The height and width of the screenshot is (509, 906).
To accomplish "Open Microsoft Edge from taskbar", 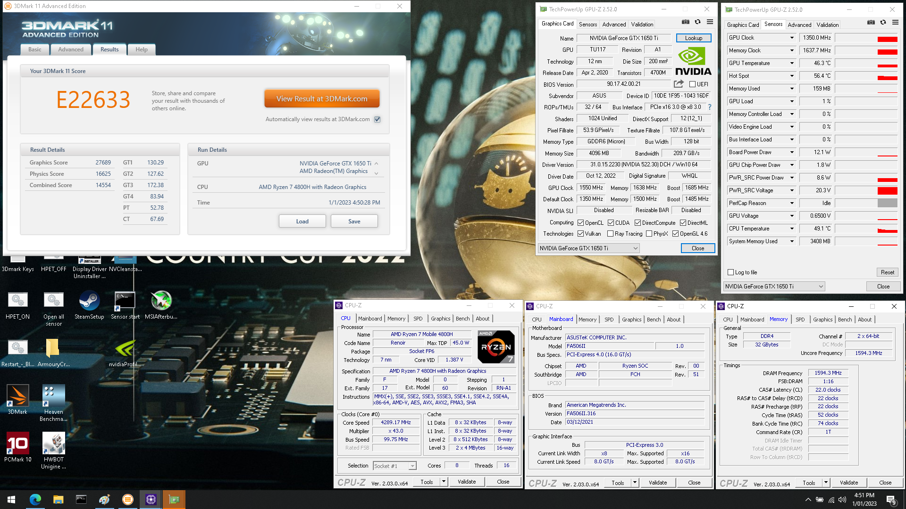I will point(35,500).
